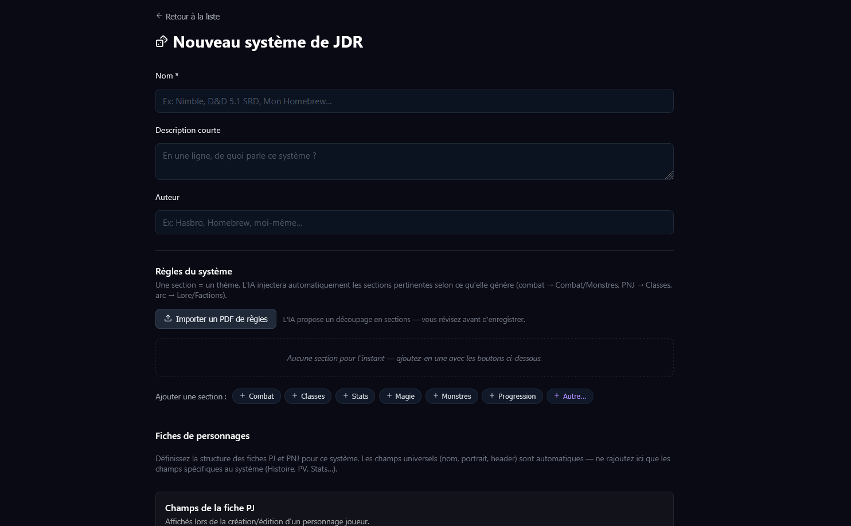Click the Règles du système heading
The image size is (851, 526).
(x=194, y=272)
